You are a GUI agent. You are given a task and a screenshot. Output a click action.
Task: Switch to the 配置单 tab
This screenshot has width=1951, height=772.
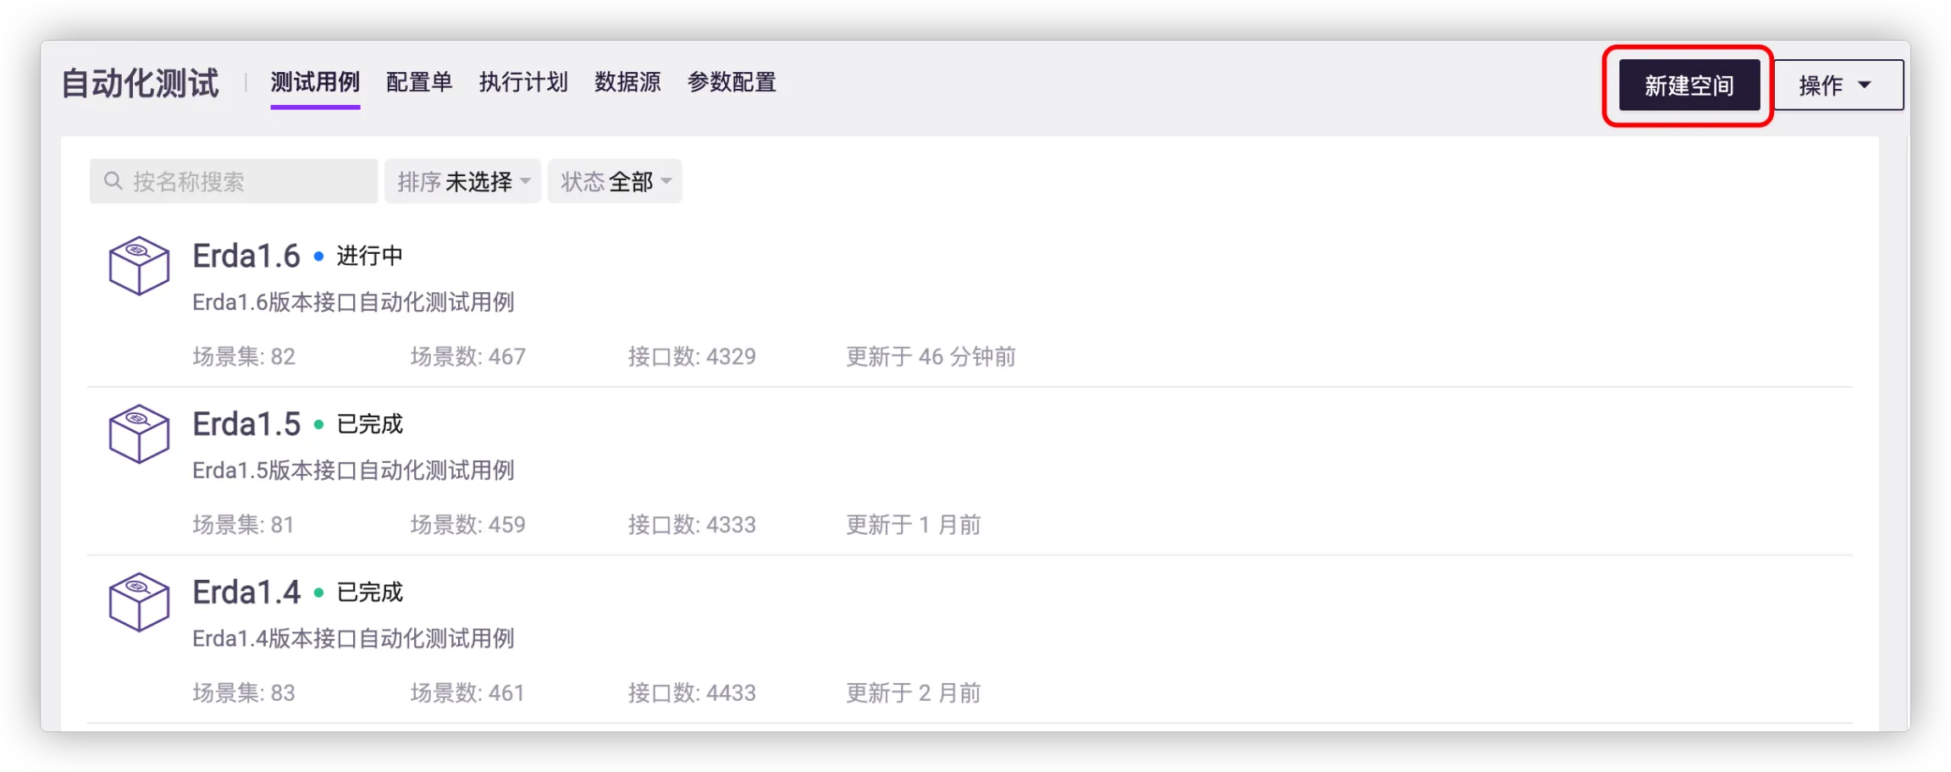(419, 82)
